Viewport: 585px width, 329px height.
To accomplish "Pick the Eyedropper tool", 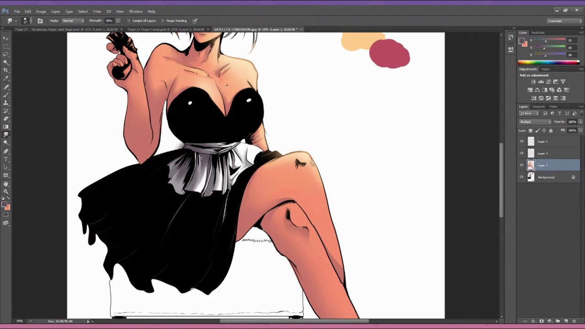I will pyautogui.click(x=6, y=78).
